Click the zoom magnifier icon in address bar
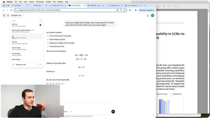 pyautogui.click(x=121, y=10)
